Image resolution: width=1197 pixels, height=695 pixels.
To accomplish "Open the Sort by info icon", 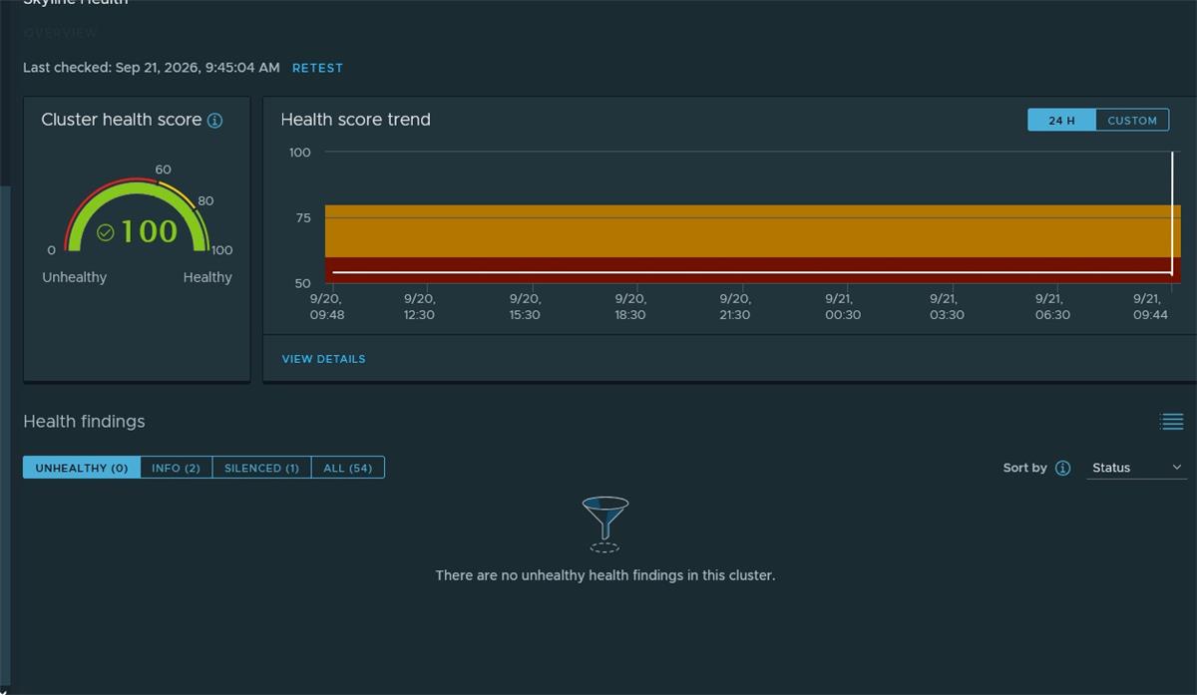I will (x=1063, y=468).
